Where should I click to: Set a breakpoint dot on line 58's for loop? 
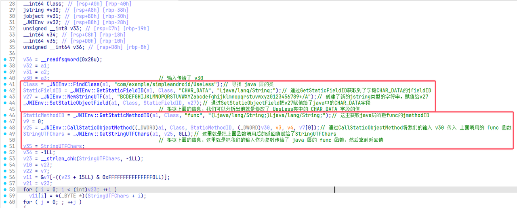tap(4, 189)
